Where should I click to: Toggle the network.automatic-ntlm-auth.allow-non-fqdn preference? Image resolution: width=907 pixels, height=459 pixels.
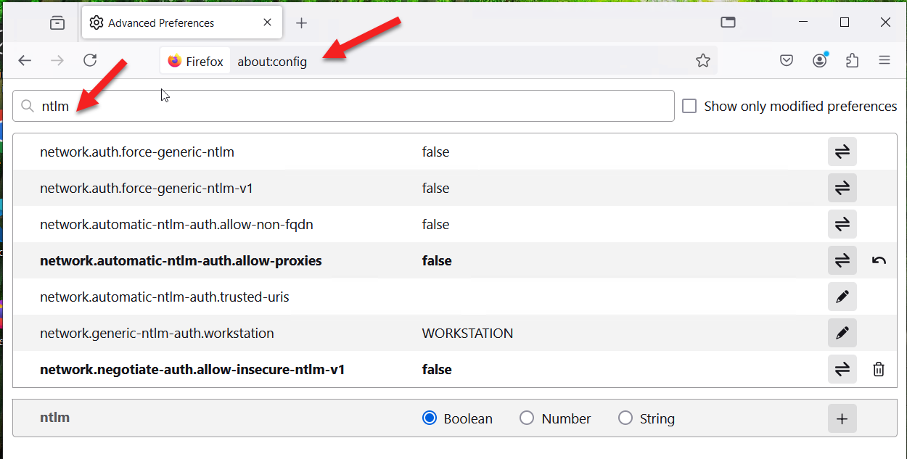[x=842, y=225]
